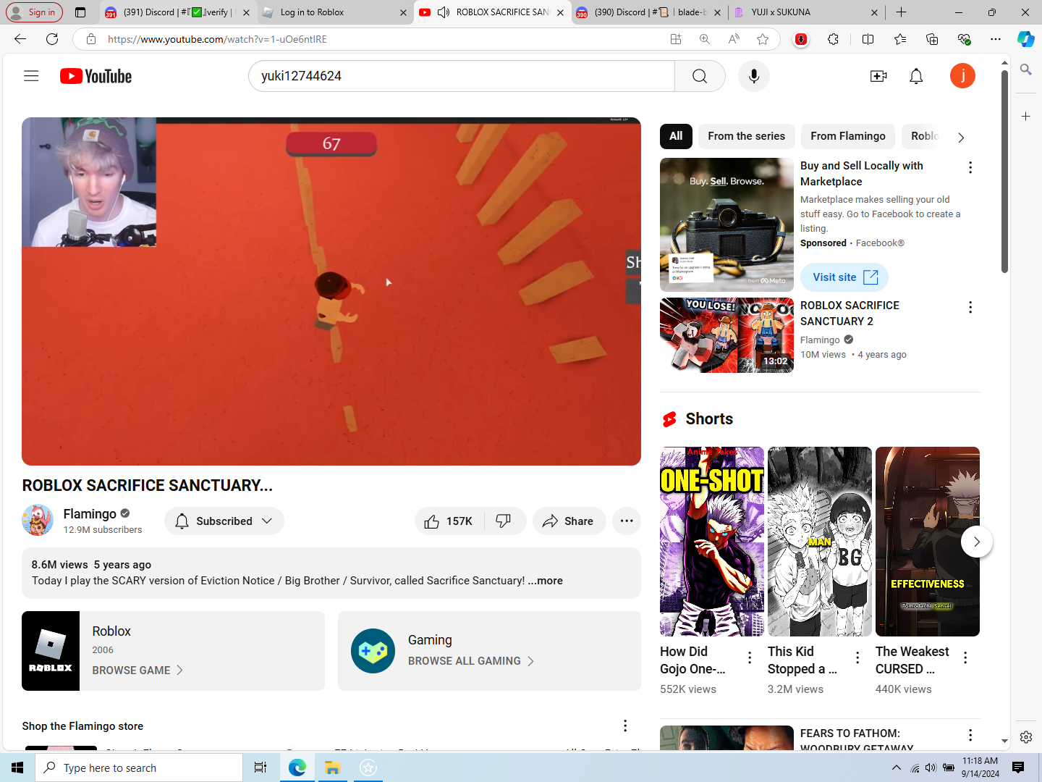The height and width of the screenshot is (782, 1042).
Task: Share the ROBLOX SACRIFICE SANCTUARY video
Action: pyautogui.click(x=569, y=521)
